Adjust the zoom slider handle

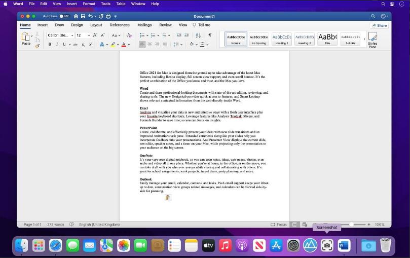tap(351, 224)
